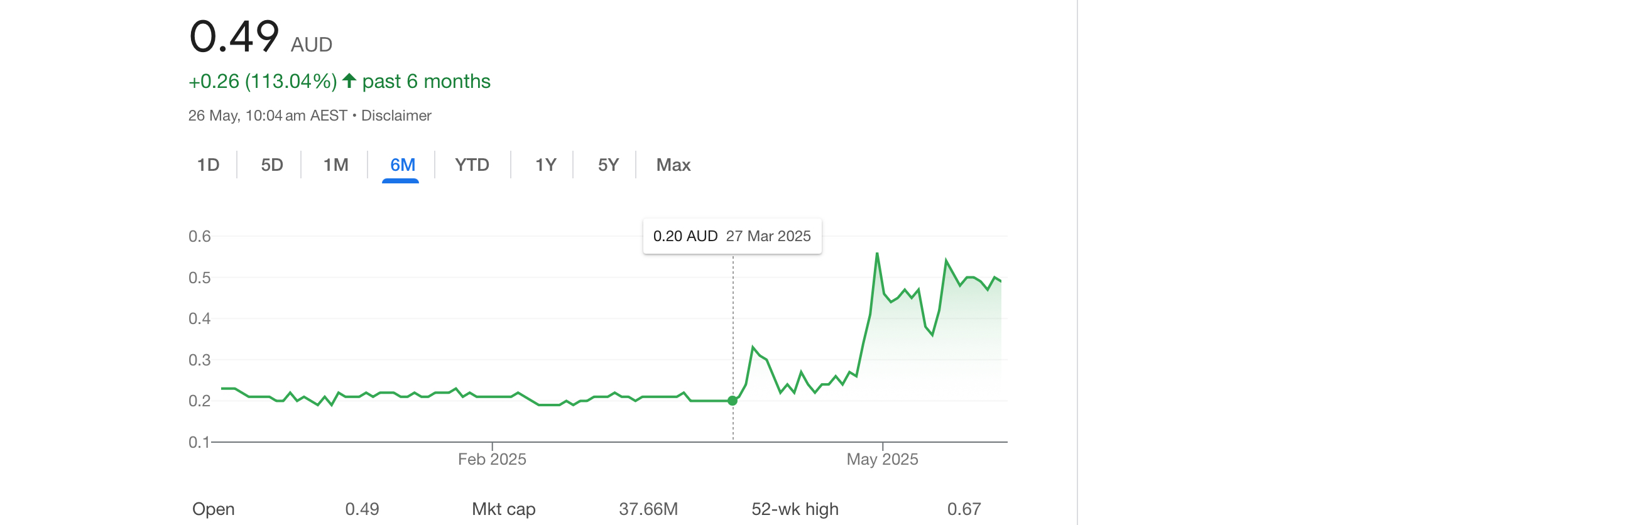Click the 0.20 AUD tooltip box
The image size is (1651, 525).
tap(732, 237)
